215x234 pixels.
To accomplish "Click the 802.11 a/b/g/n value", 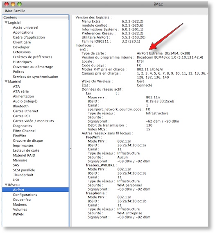I will pyautogui.click(x=150, y=69).
